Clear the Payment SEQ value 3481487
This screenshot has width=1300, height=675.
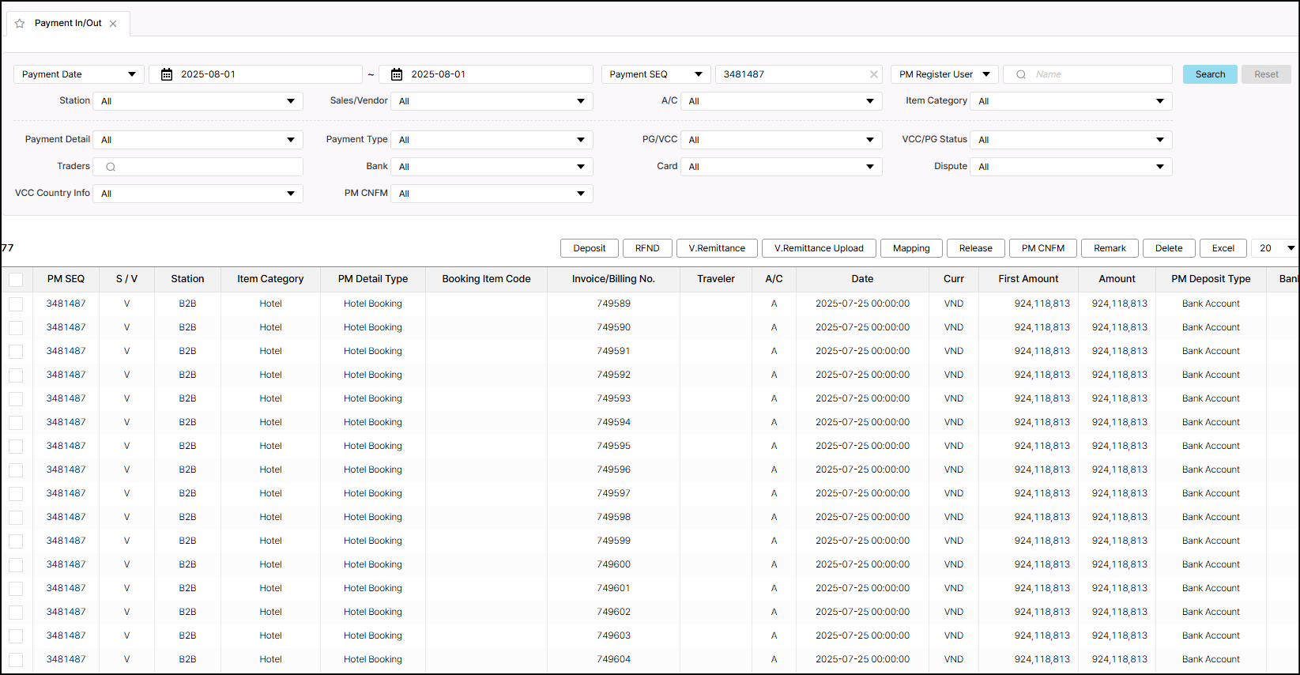coord(873,74)
